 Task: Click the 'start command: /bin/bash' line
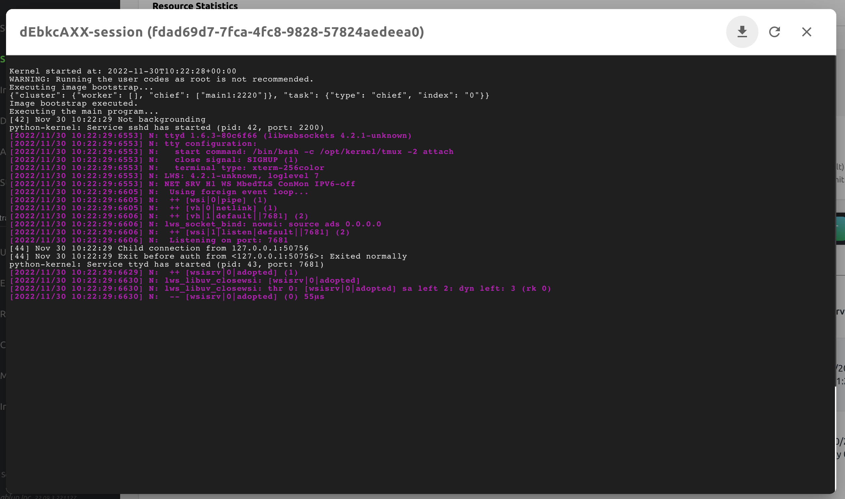click(232, 152)
